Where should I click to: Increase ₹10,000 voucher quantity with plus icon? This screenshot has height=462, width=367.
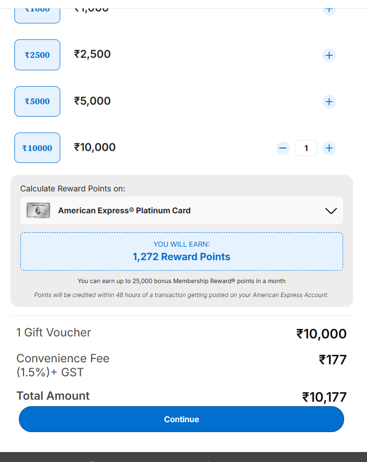(x=329, y=148)
